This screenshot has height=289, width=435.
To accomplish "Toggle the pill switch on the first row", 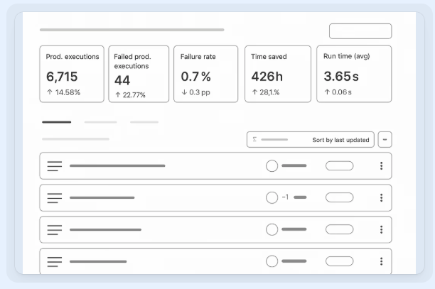I will click(339, 165).
